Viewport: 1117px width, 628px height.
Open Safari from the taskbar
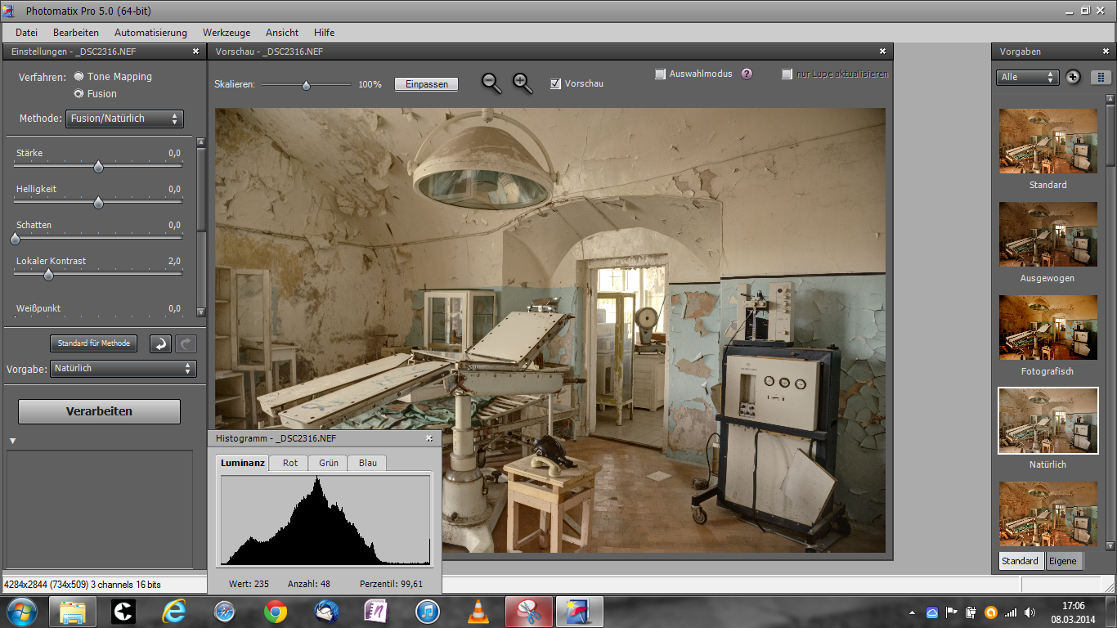(x=224, y=612)
